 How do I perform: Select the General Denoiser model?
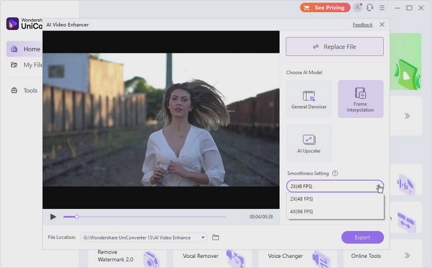[309, 99]
